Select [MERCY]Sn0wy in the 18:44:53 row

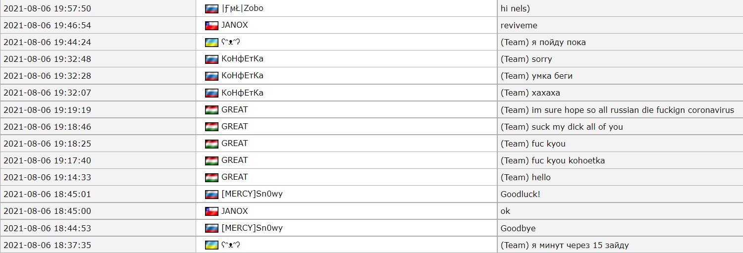tap(252, 228)
